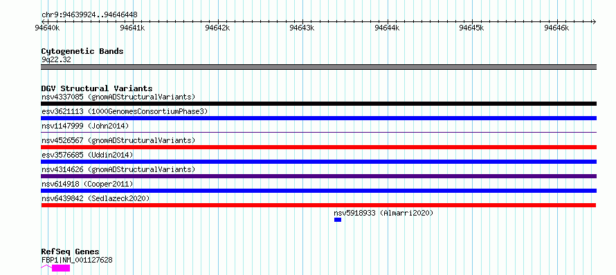Open label nsv1147999 (John2014)
The image size is (616, 275).
85,126
